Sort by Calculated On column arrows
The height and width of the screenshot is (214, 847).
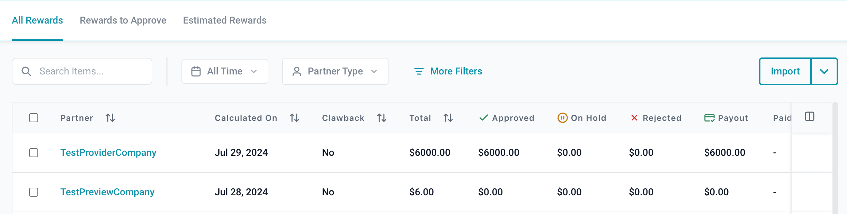coord(294,118)
